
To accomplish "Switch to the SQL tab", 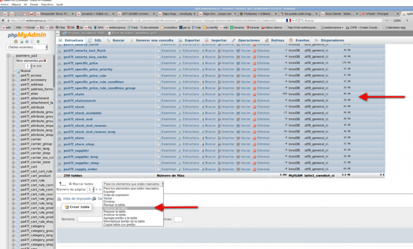I will click(95, 40).
